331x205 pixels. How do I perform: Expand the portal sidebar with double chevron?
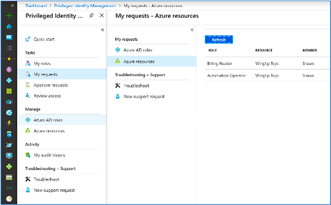pyautogui.click(x=12, y=6)
